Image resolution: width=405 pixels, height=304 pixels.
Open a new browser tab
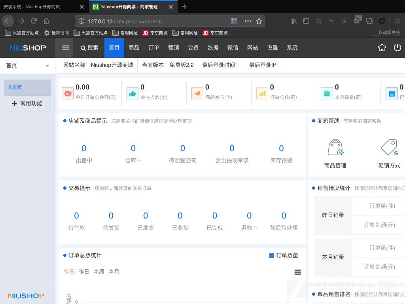184,6
